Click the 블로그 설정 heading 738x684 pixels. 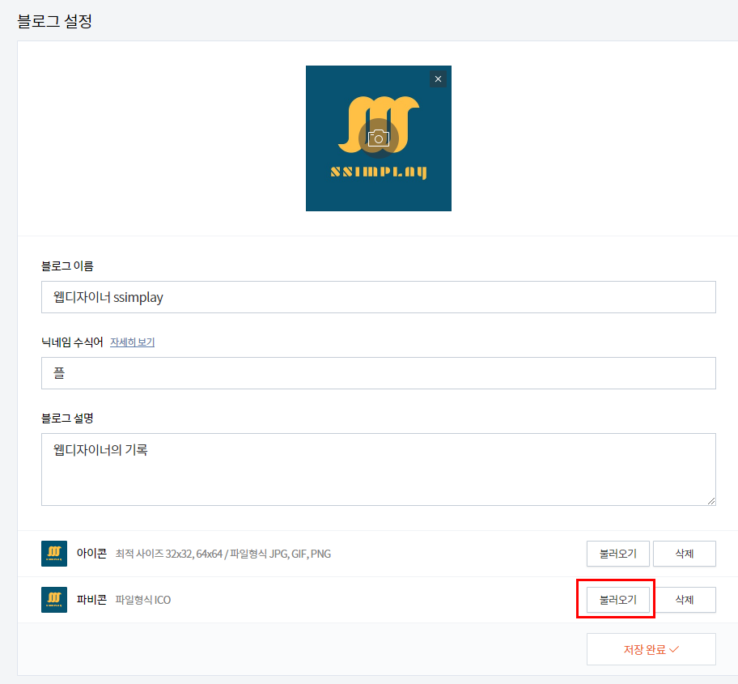(54, 21)
